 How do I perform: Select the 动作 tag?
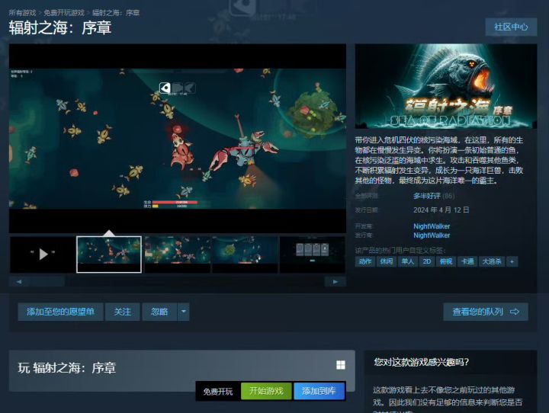pos(365,261)
